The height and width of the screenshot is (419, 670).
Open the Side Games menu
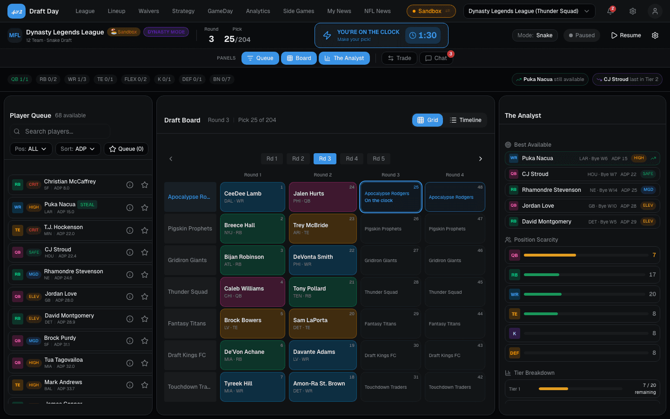(299, 11)
